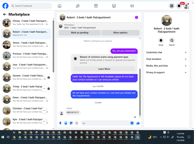This screenshot has width=194, height=144.
Task: Click the weather 10°C taskbar widget
Action: pos(152,137)
